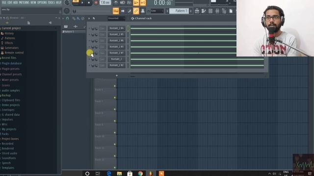Toggle the metronome icon
Viewport: 314px width, 176px height.
[116, 2]
